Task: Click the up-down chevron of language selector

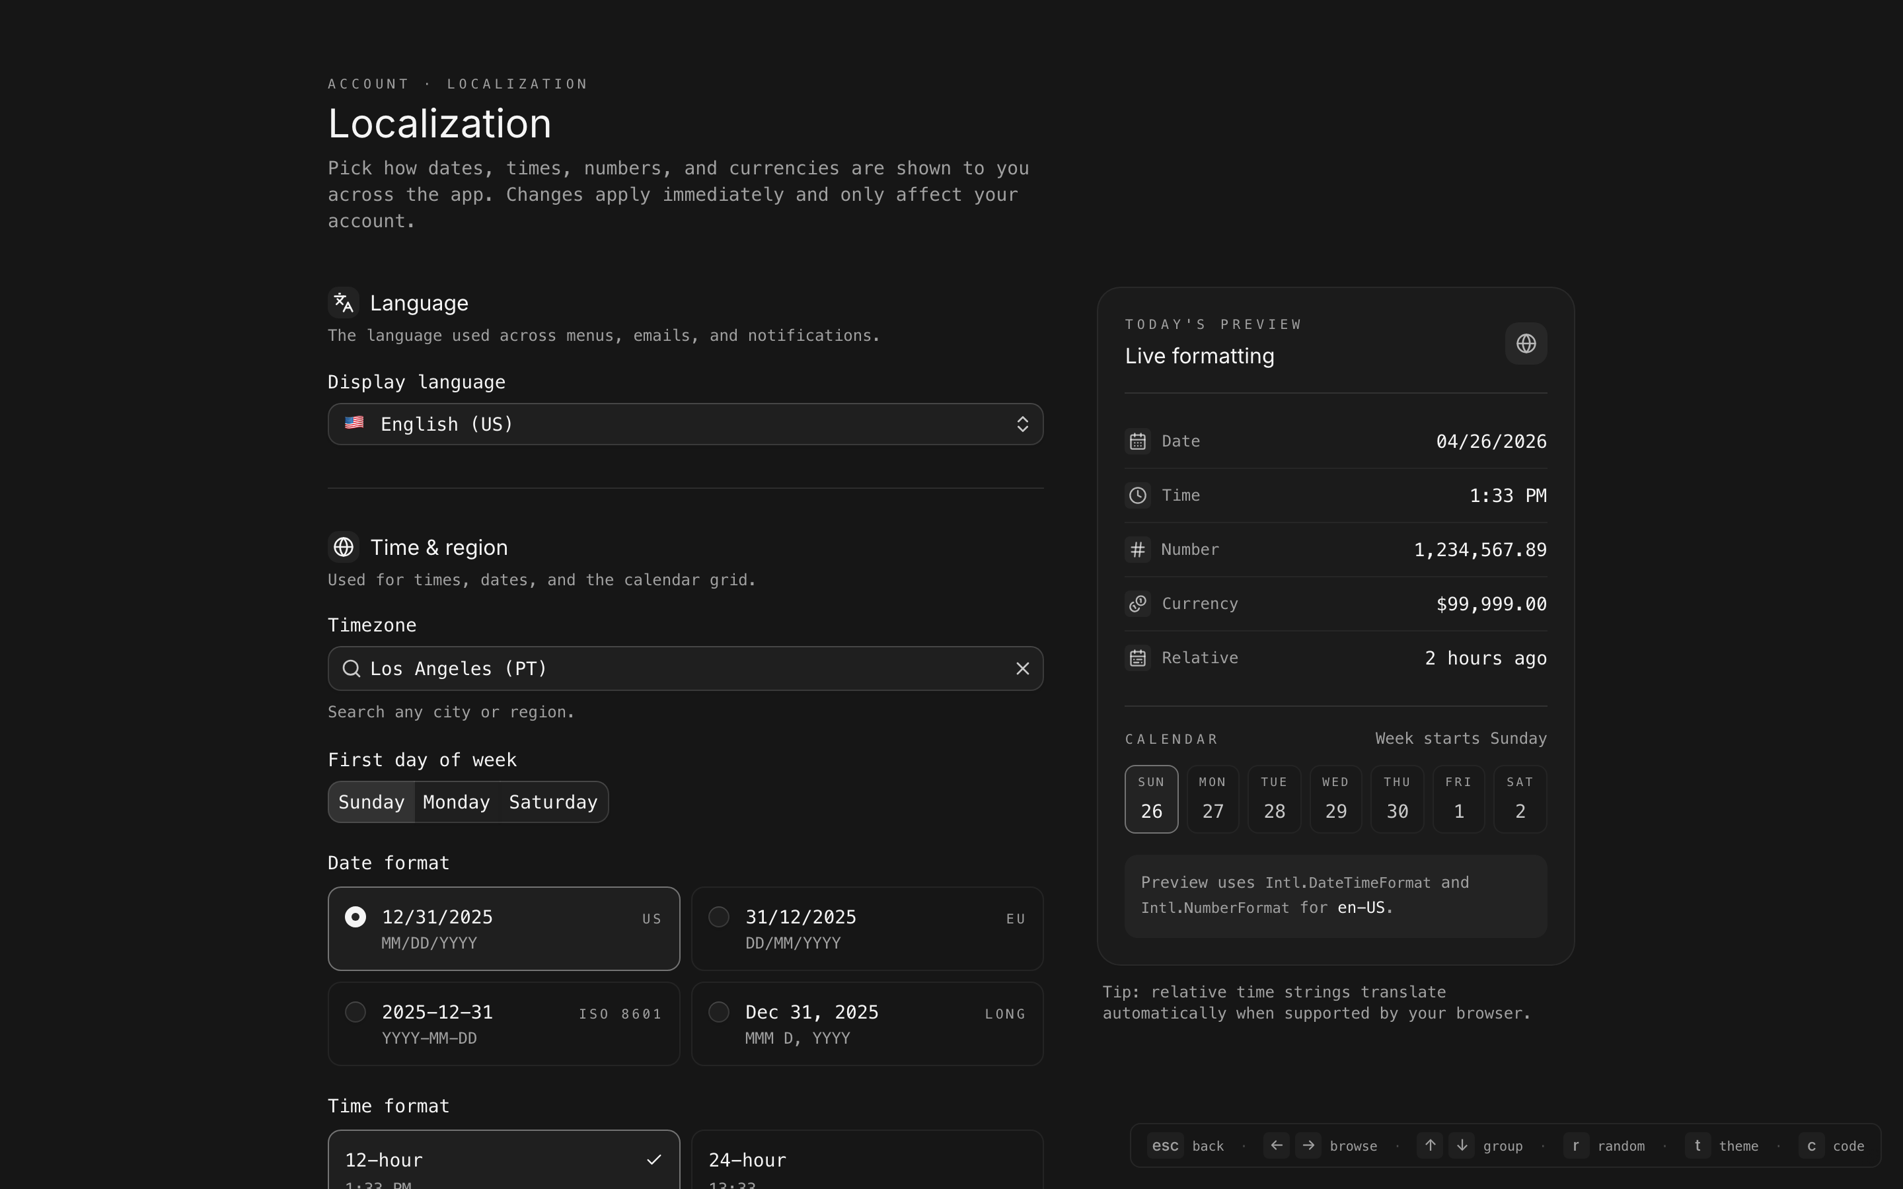Action: pos(1022,425)
